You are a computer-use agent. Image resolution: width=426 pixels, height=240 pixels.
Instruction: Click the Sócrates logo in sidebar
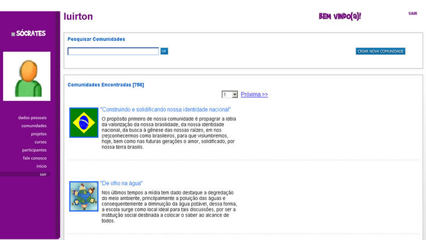29,33
